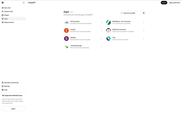Click the Apps grid icon in sidebar
This screenshot has width=182, height=113.
click(2, 19)
